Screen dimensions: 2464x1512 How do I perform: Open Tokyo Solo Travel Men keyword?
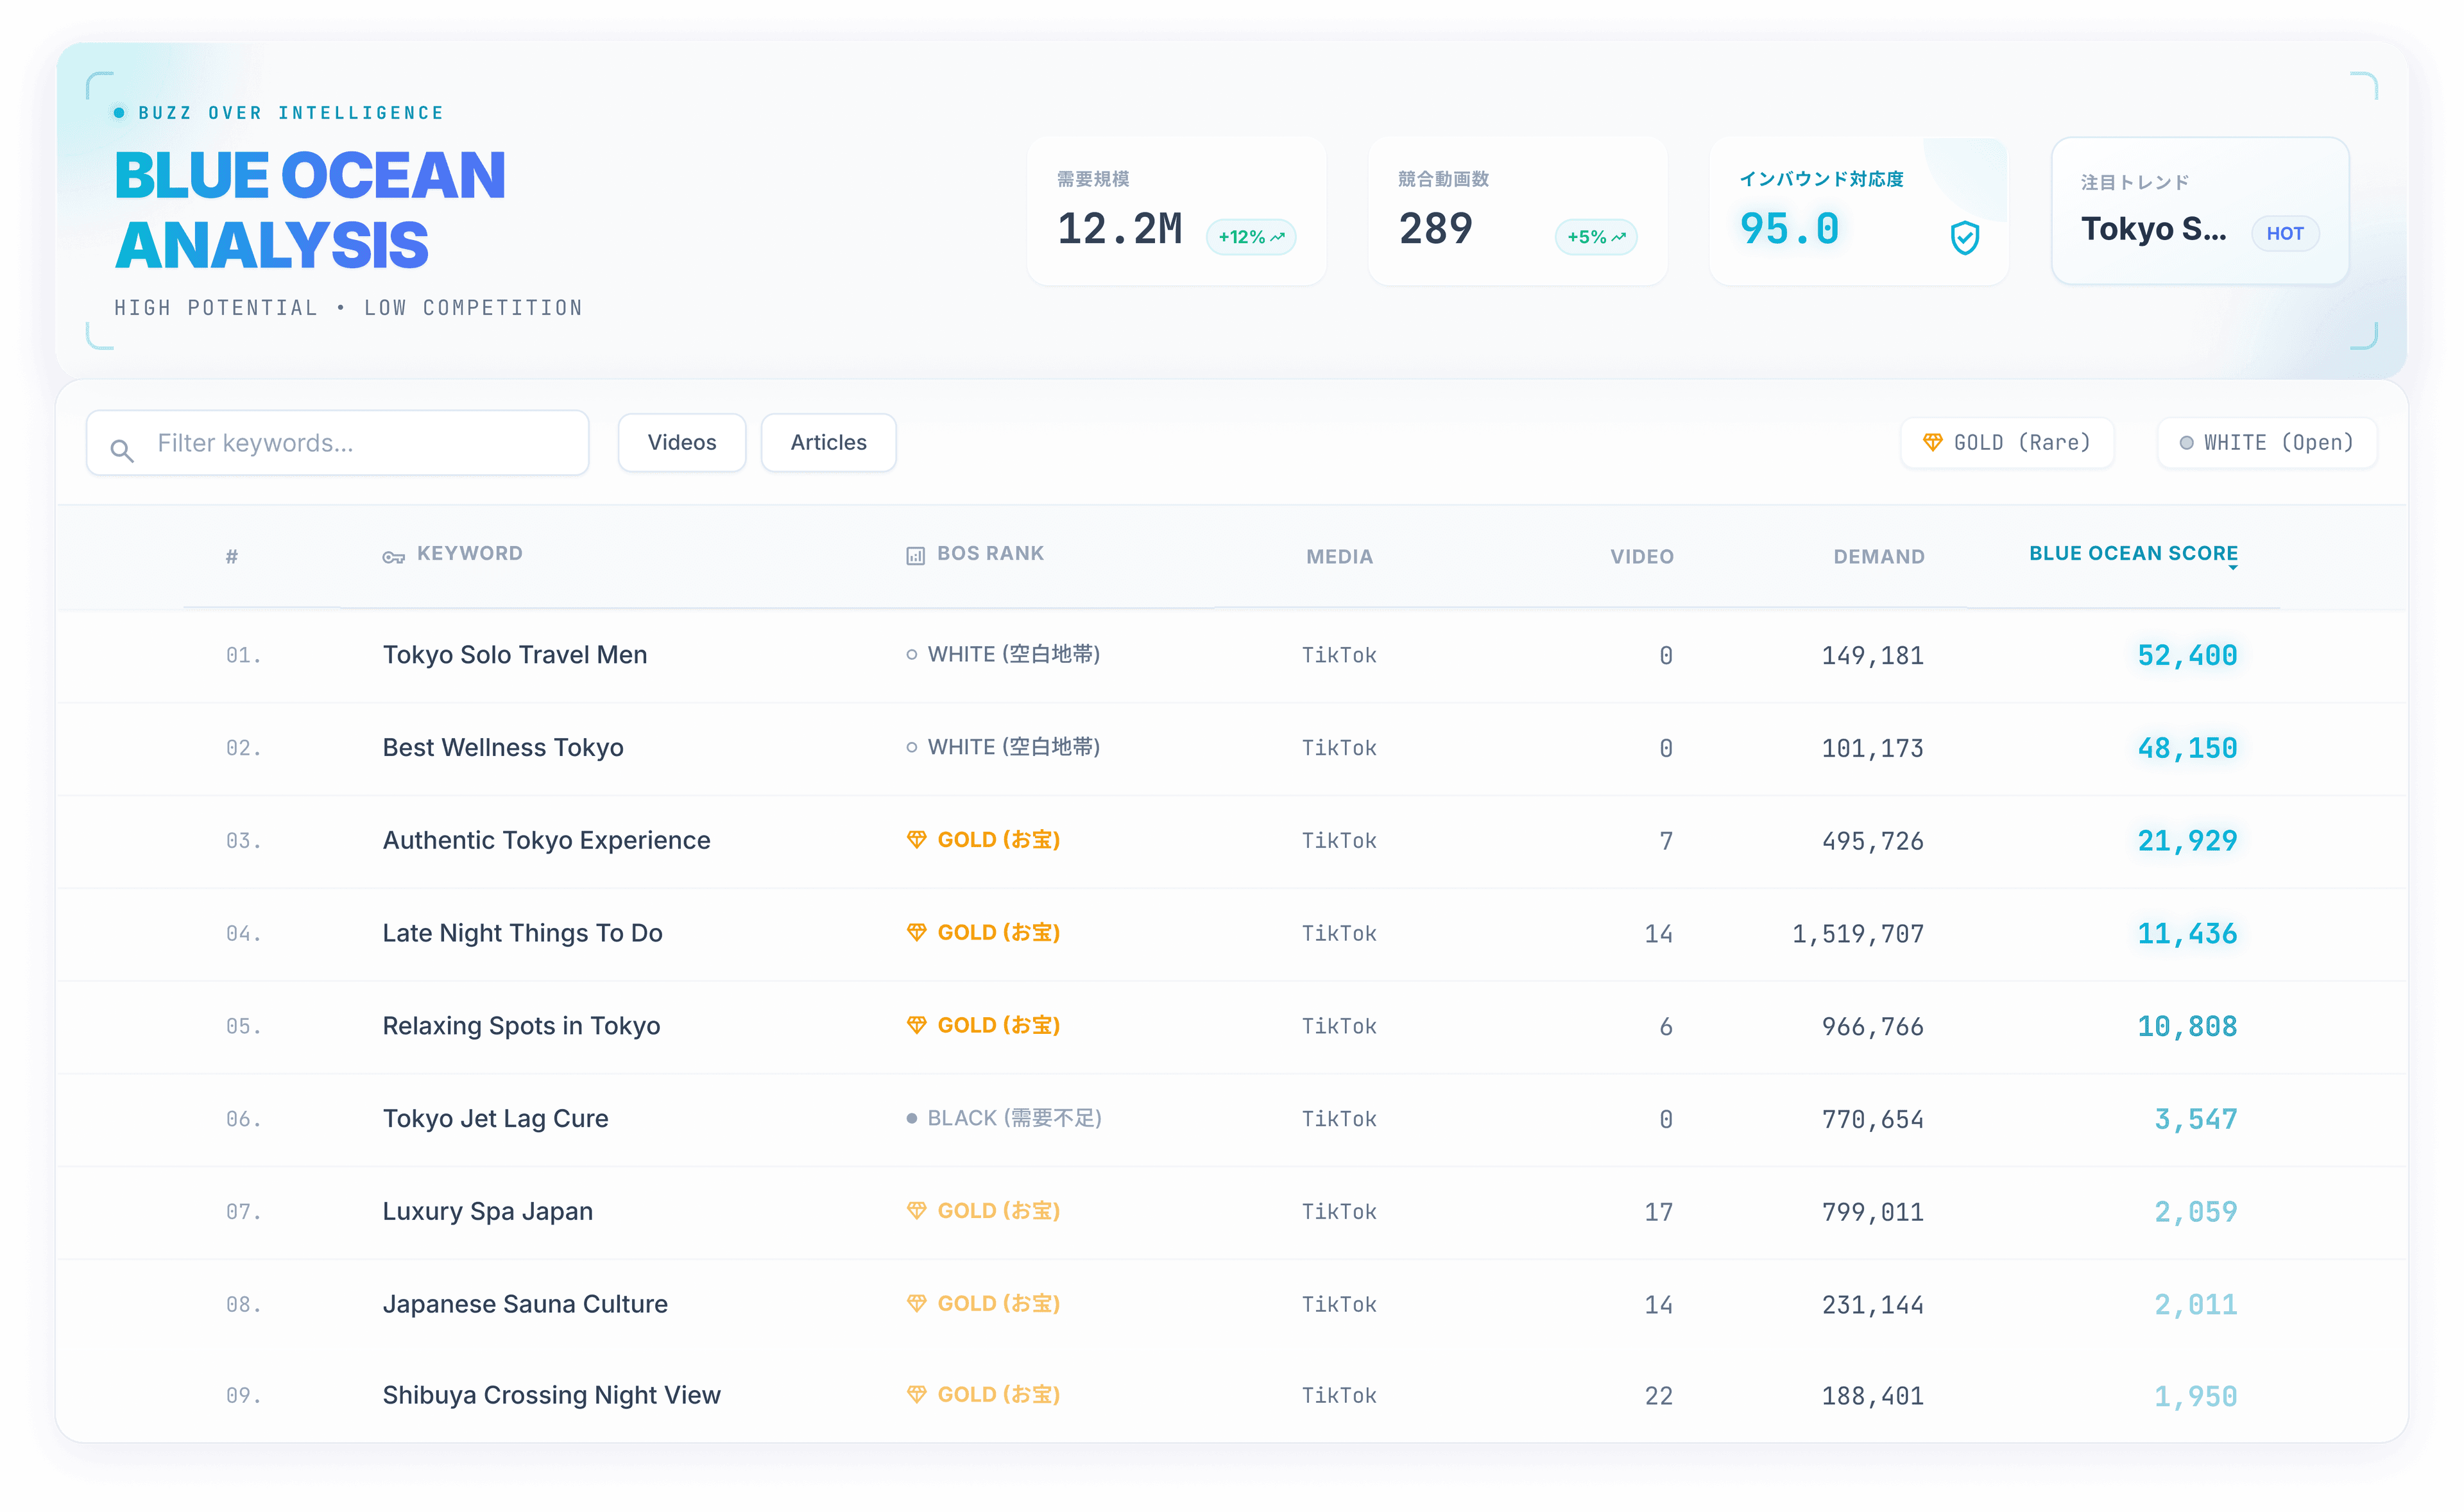[x=514, y=655]
